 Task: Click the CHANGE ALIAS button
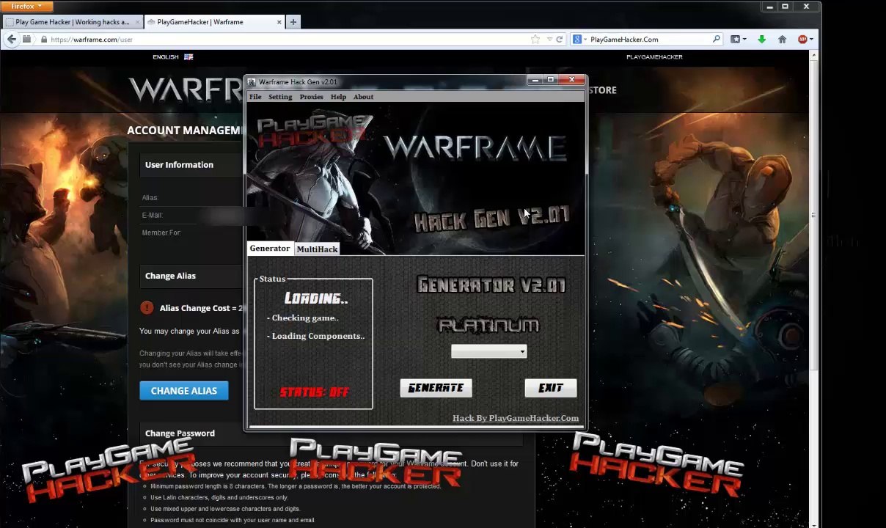point(183,391)
